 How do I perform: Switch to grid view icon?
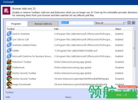tap(133, 23)
